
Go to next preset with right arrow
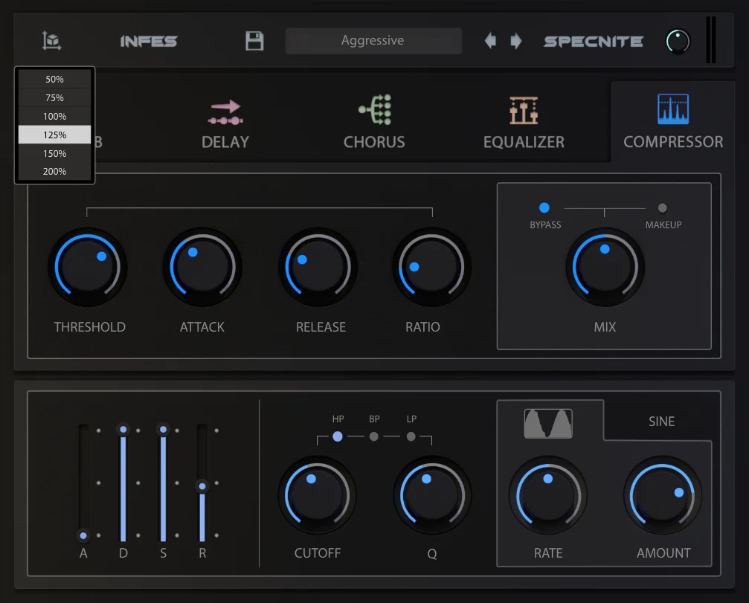point(516,41)
